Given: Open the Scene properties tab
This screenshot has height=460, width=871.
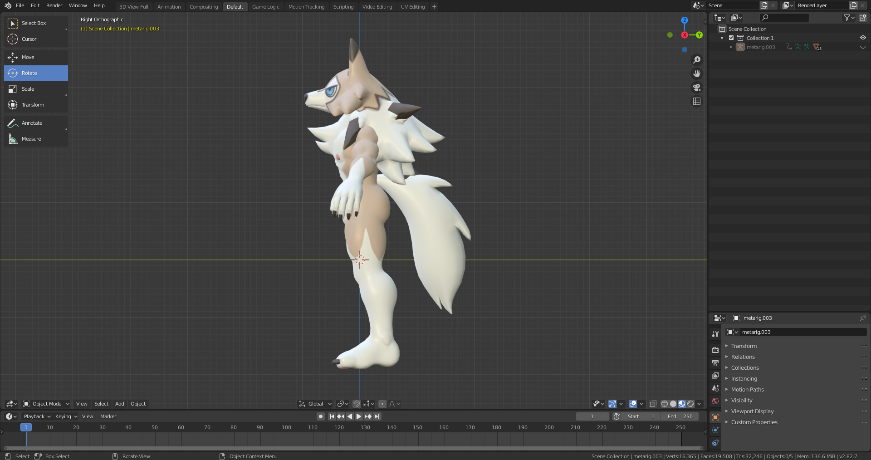Looking at the screenshot, I should (x=715, y=388).
